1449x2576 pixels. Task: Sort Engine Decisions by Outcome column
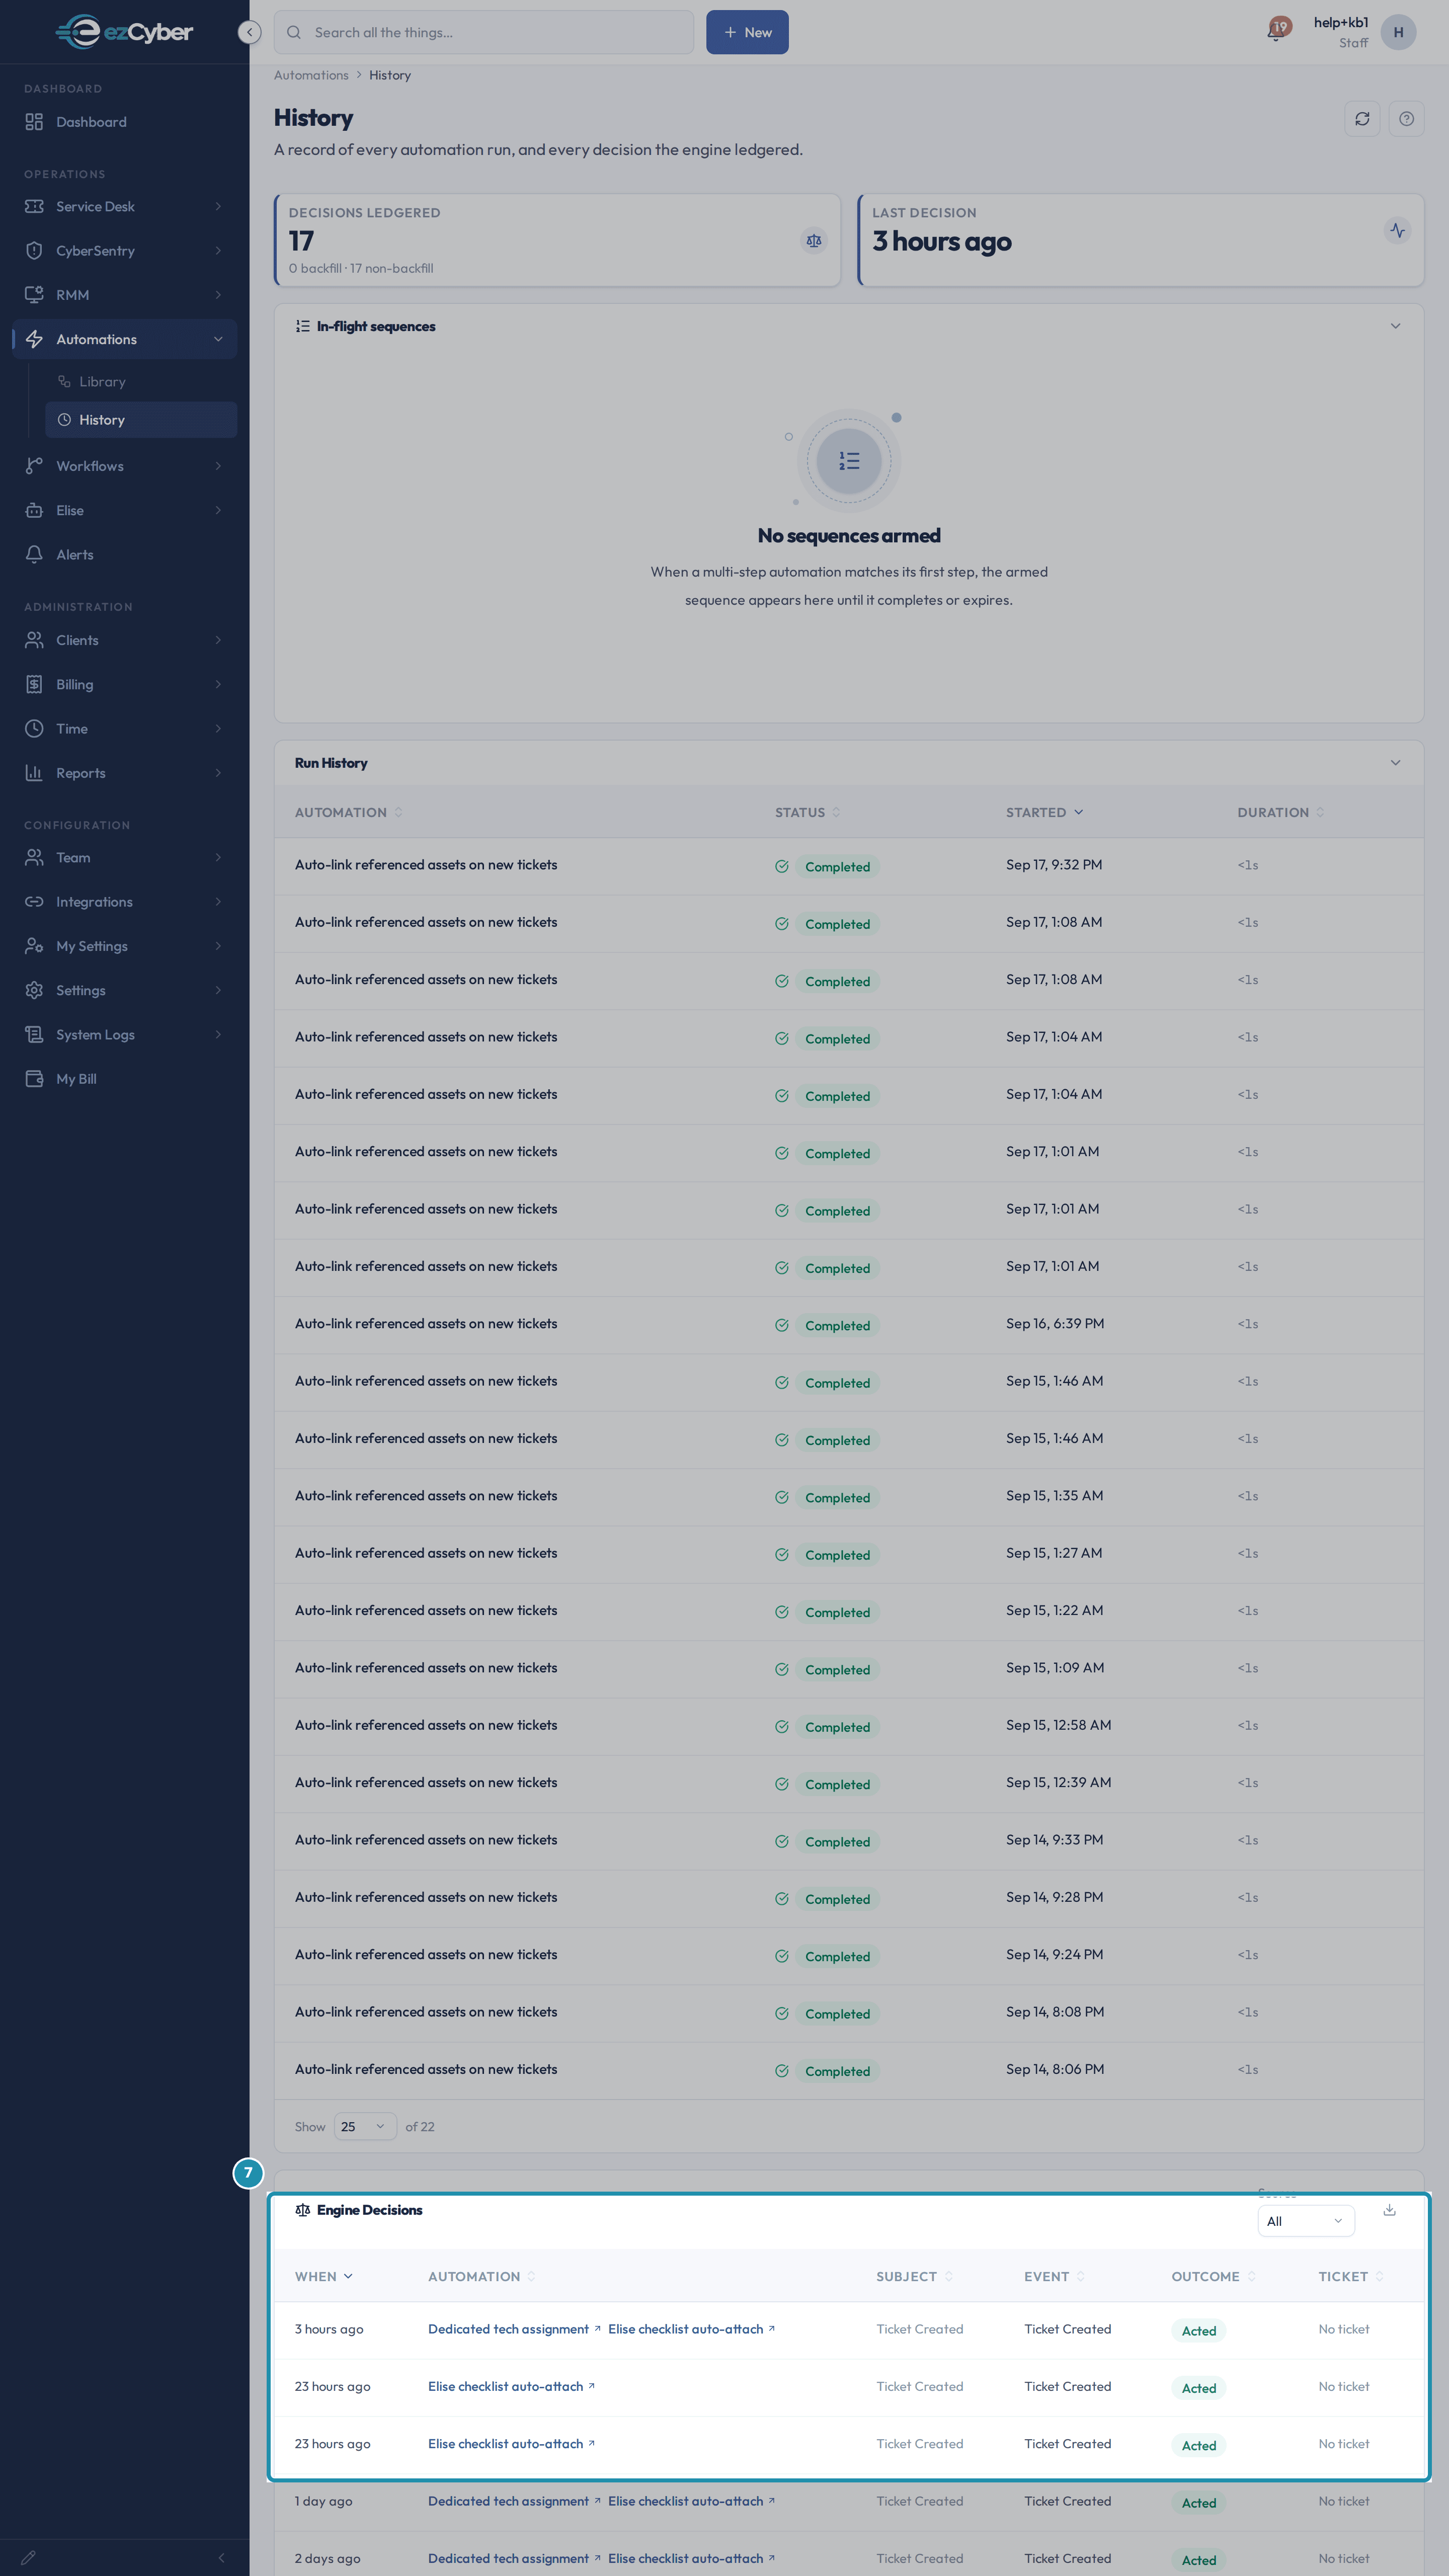coord(1214,2276)
